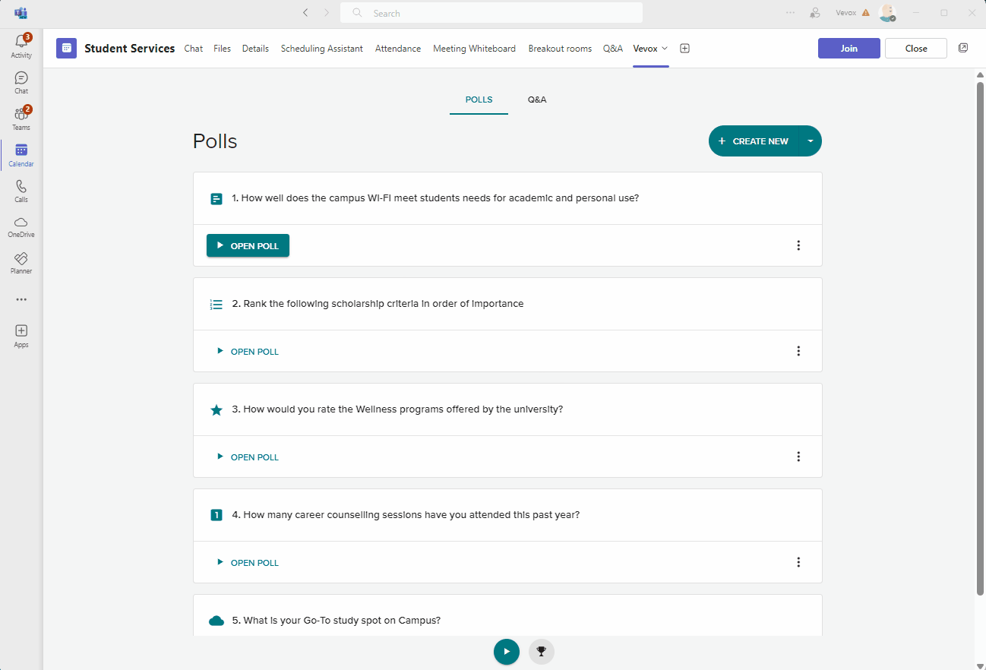Viewport: 986px width, 670px height.
Task: Click the Vevox warning triangle in the title bar
Action: 866,12
